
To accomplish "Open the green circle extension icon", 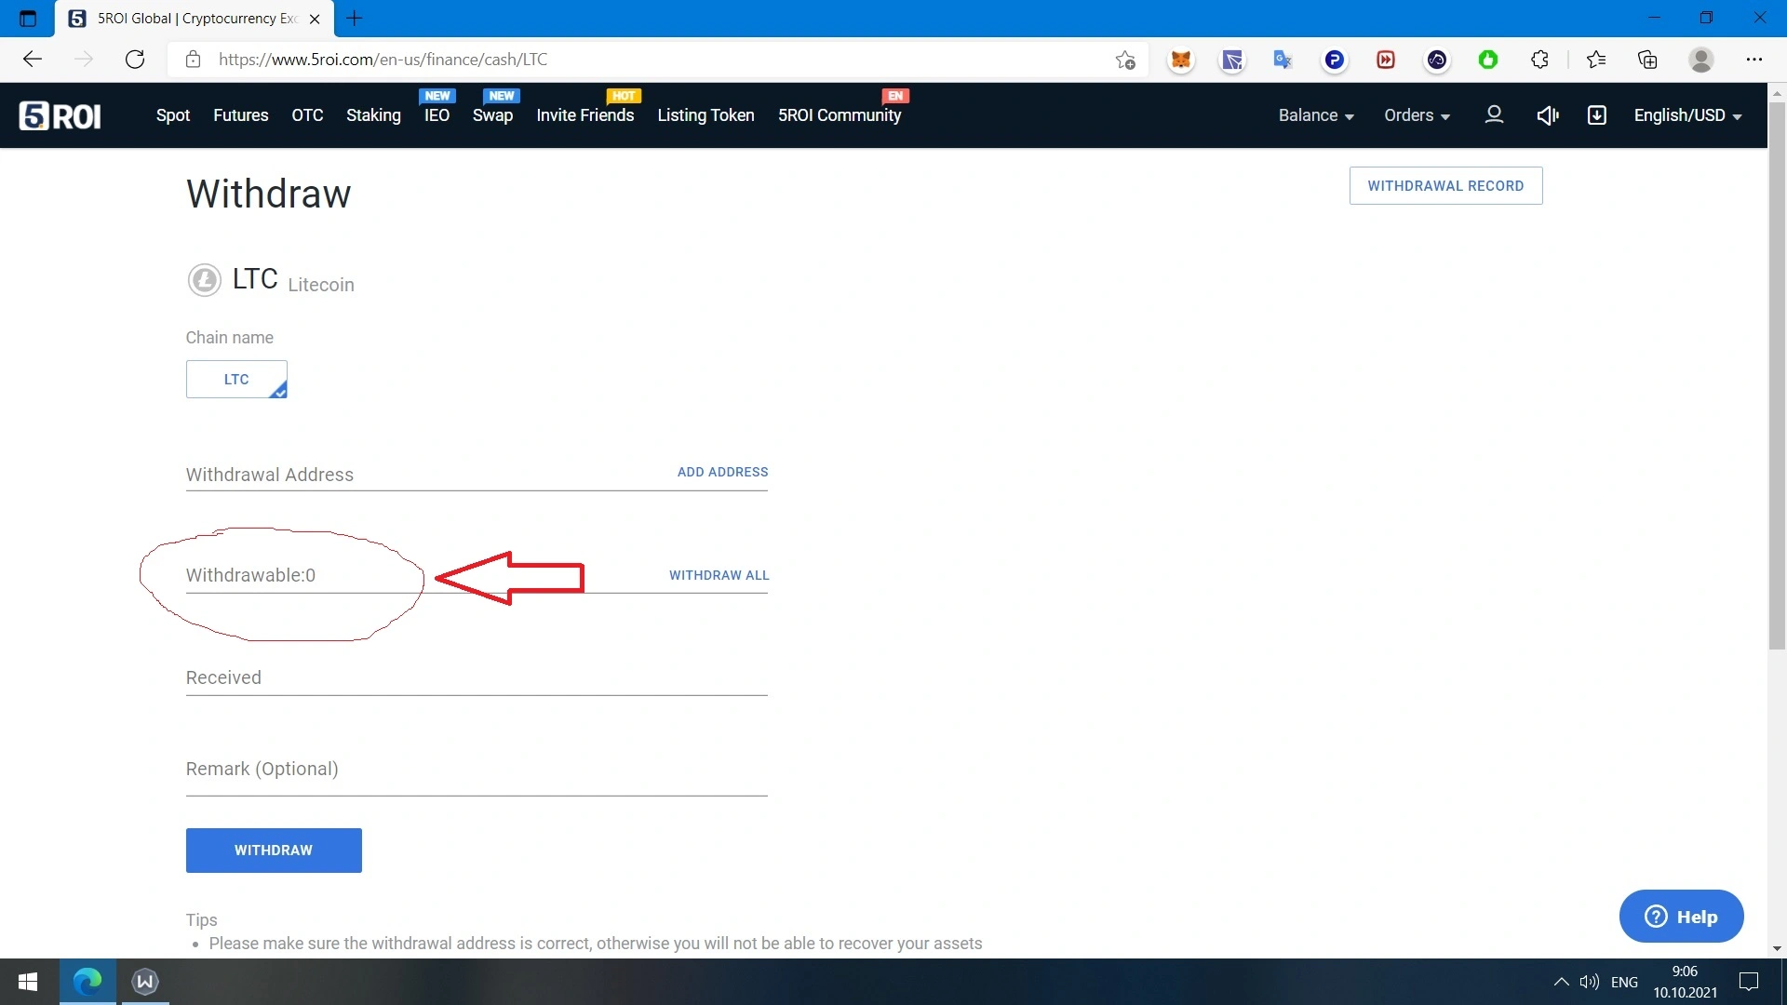I will click(x=1488, y=60).
